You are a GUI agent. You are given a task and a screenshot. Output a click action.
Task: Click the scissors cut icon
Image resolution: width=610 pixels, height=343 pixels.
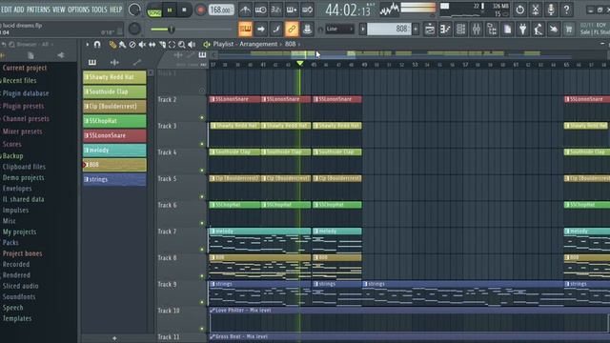coord(536,10)
